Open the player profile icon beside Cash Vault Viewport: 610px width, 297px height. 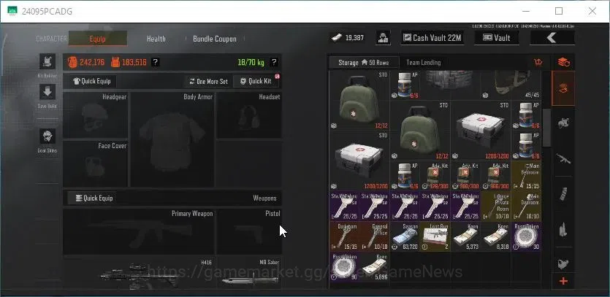coord(384,38)
